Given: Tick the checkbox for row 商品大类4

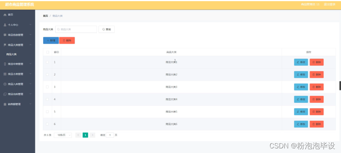Looking at the screenshot, I should pos(47,99).
